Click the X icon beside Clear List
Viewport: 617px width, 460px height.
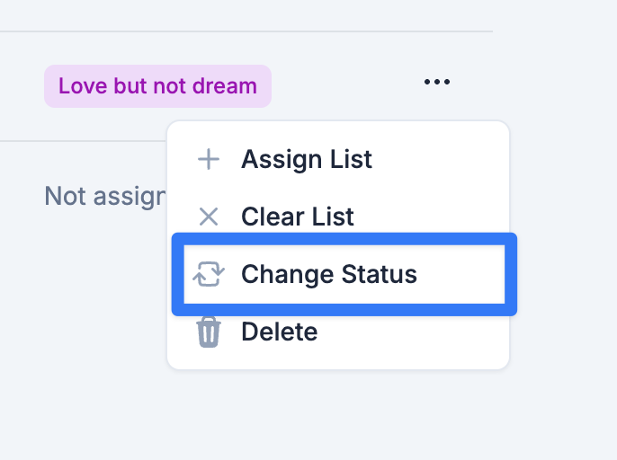[209, 217]
